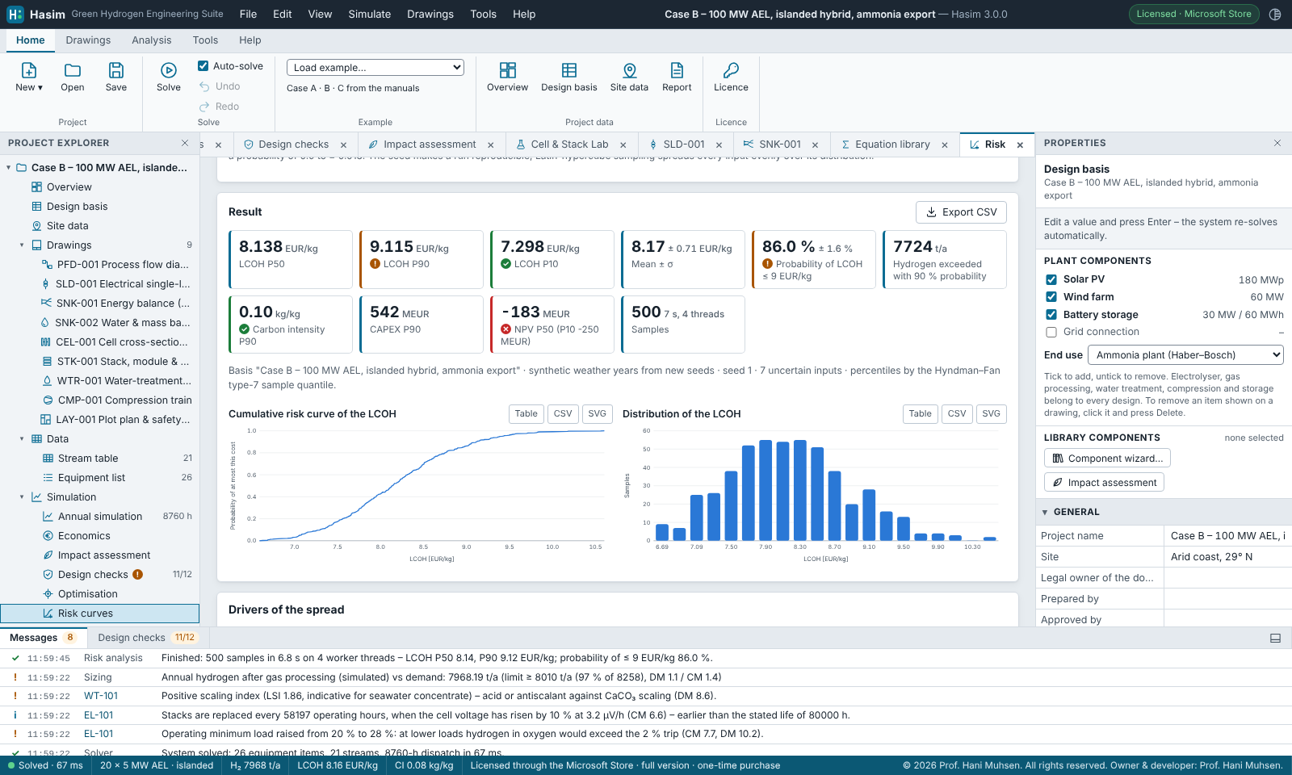Click the Project name value field
1292x775 pixels.
(x=1227, y=536)
